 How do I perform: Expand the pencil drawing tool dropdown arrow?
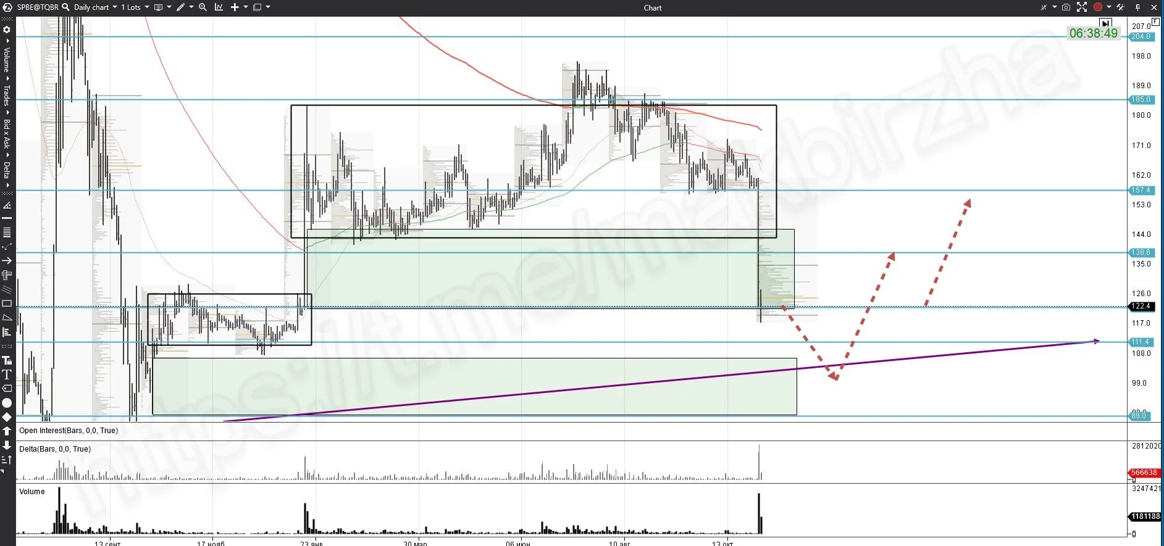191,7
